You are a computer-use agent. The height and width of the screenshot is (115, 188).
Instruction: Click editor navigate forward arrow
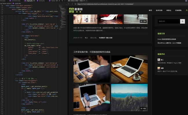[x=62, y=1]
